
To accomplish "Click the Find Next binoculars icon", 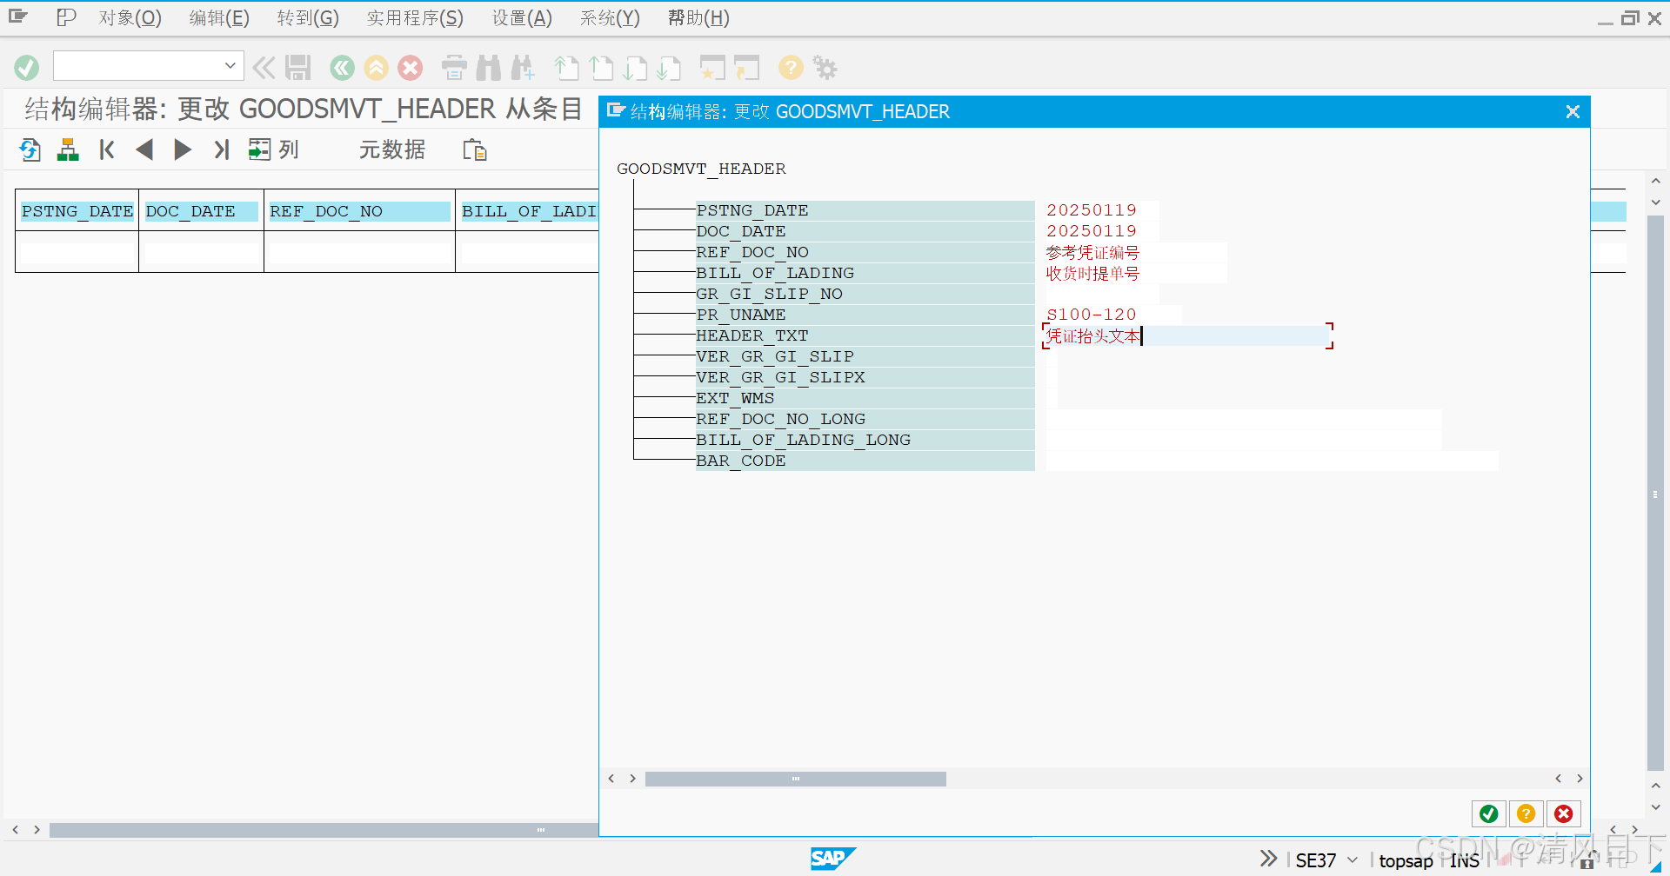I will point(523,67).
